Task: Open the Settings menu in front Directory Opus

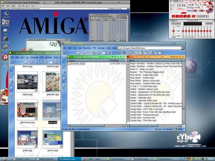Action: pyautogui.click(x=101, y=48)
